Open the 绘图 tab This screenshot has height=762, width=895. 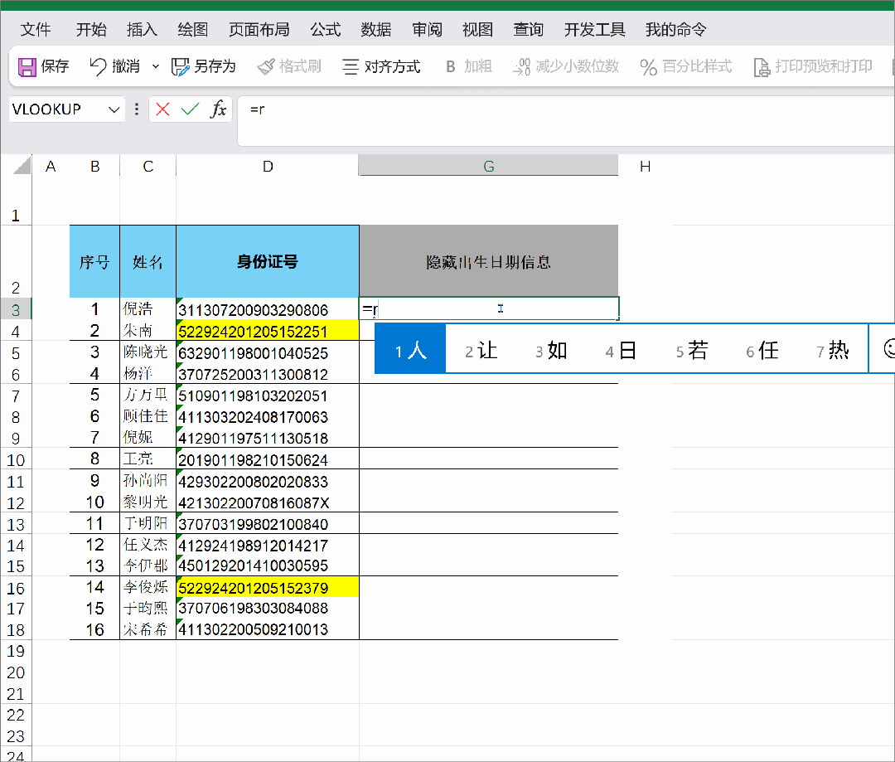click(193, 29)
